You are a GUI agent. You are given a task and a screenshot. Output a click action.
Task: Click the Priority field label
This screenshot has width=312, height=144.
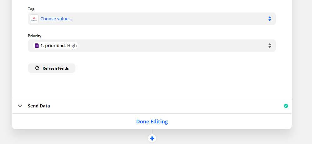point(35,36)
